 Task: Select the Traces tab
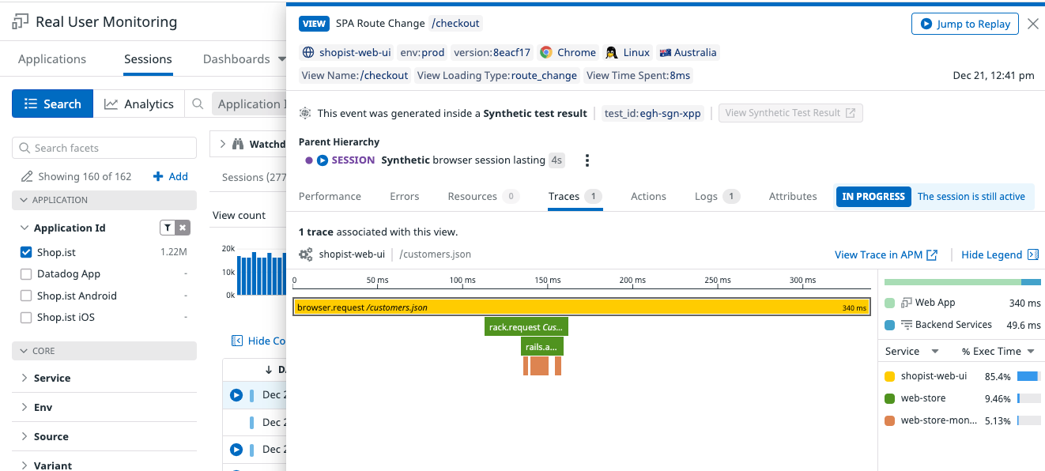pyautogui.click(x=575, y=196)
